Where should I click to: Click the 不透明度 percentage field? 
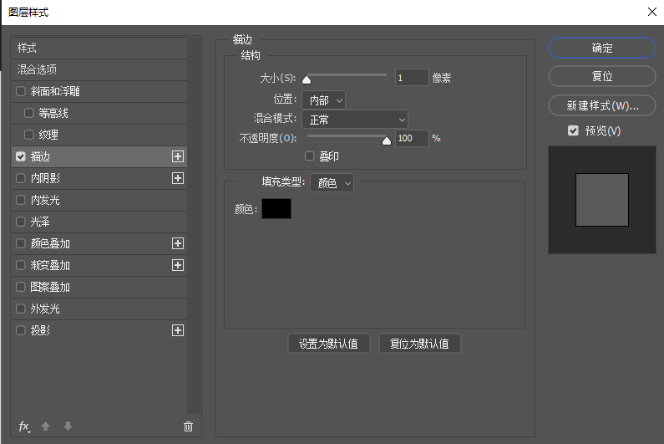pyautogui.click(x=412, y=138)
